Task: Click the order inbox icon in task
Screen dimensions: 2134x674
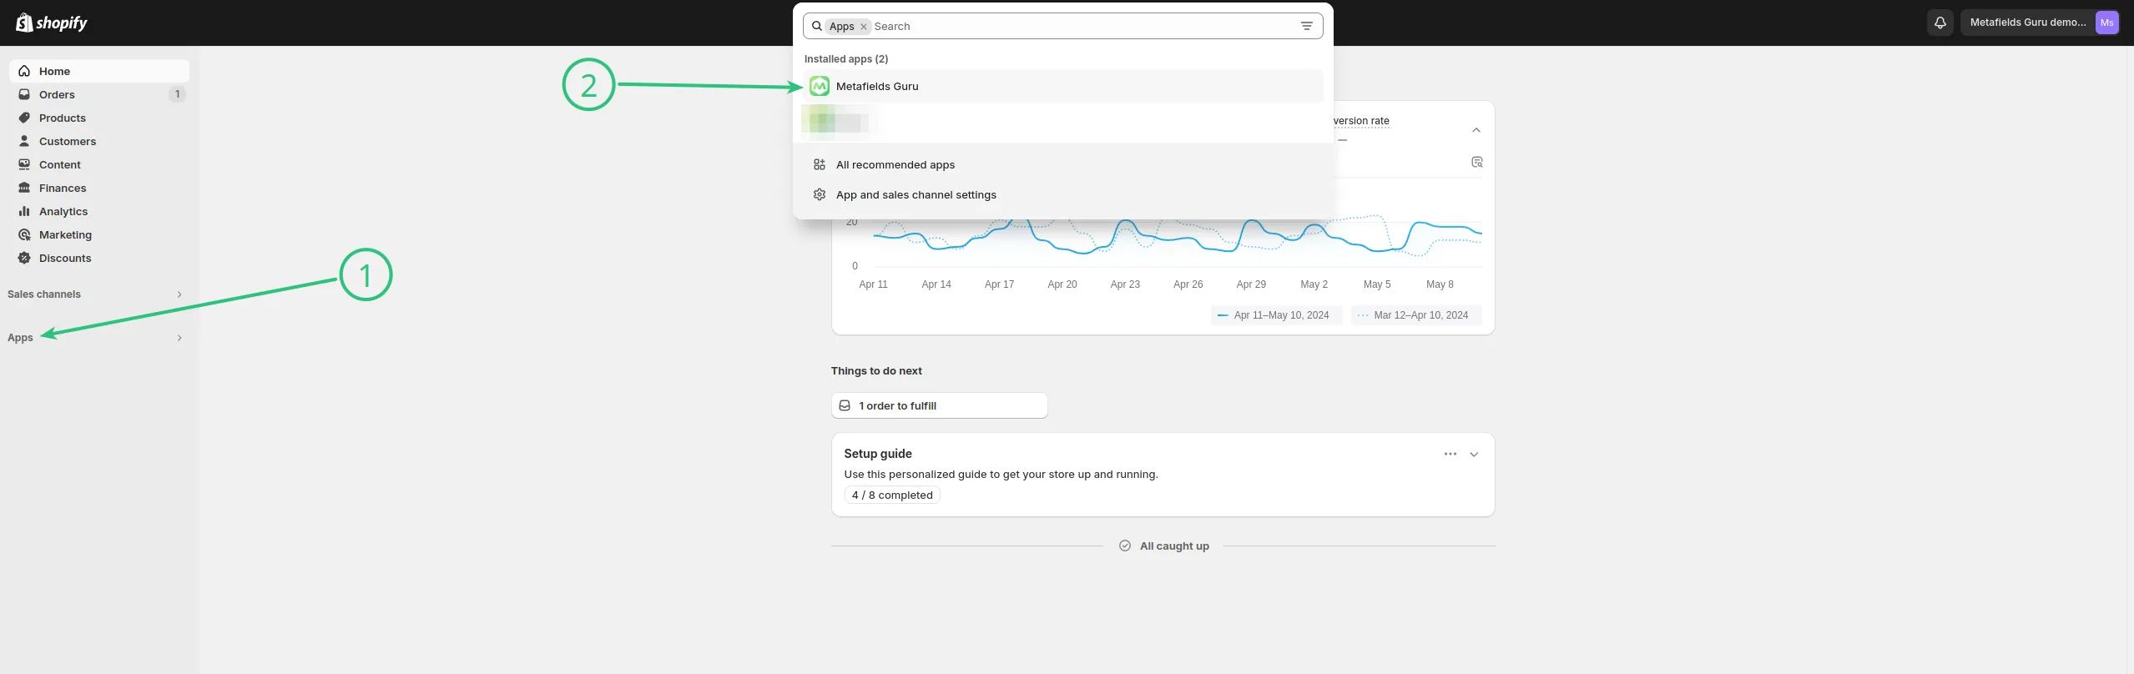Action: [845, 405]
